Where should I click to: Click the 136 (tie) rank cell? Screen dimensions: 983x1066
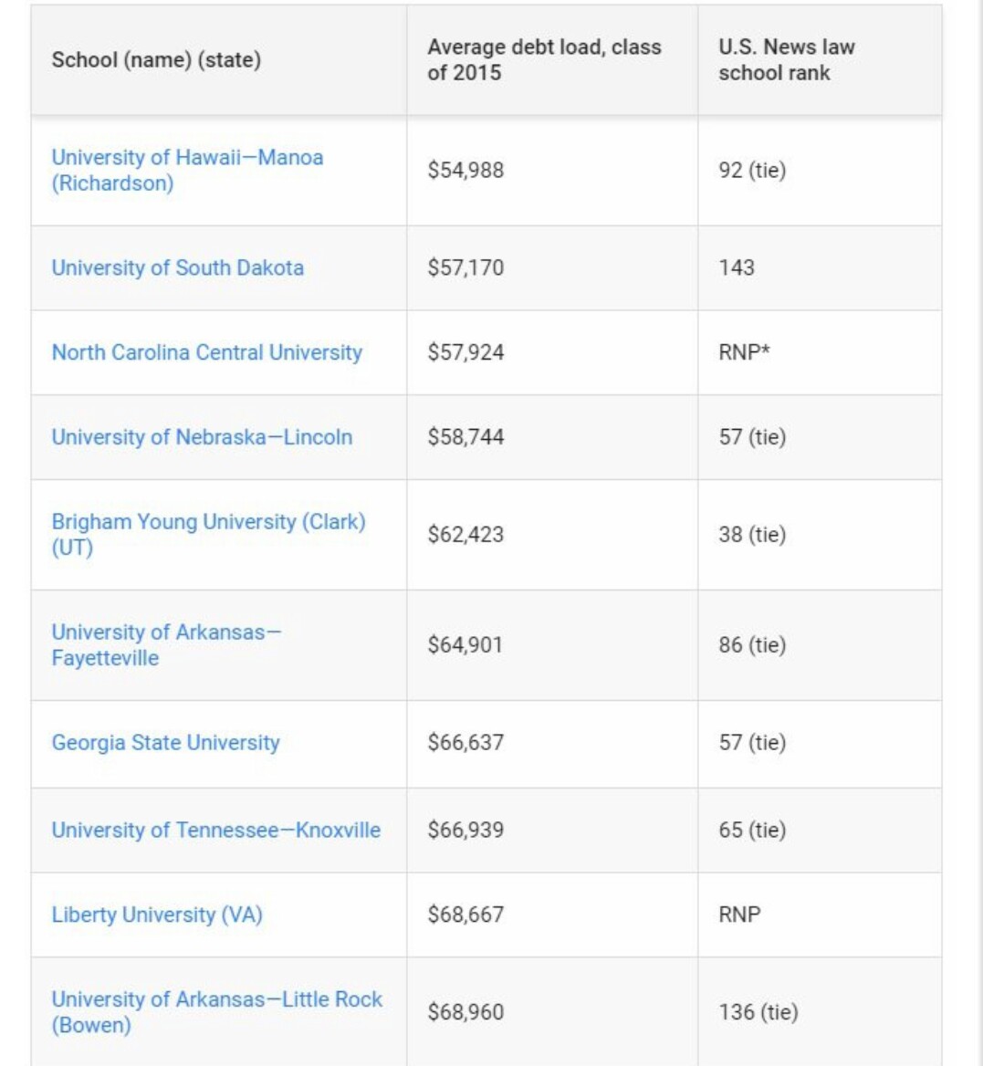(x=758, y=1012)
